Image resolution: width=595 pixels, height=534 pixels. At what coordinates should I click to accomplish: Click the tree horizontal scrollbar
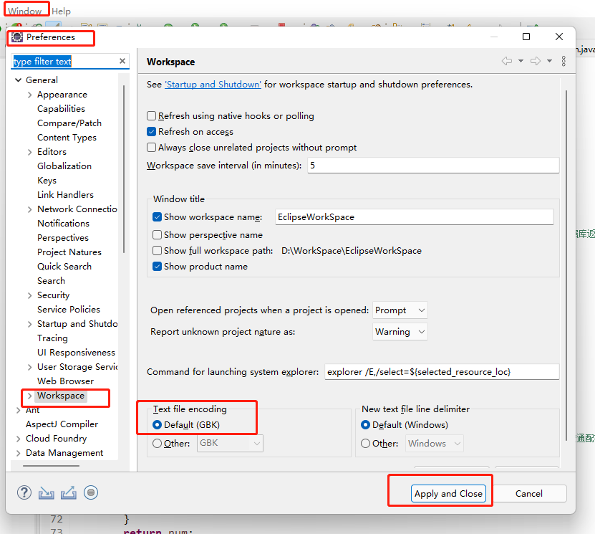point(51,466)
